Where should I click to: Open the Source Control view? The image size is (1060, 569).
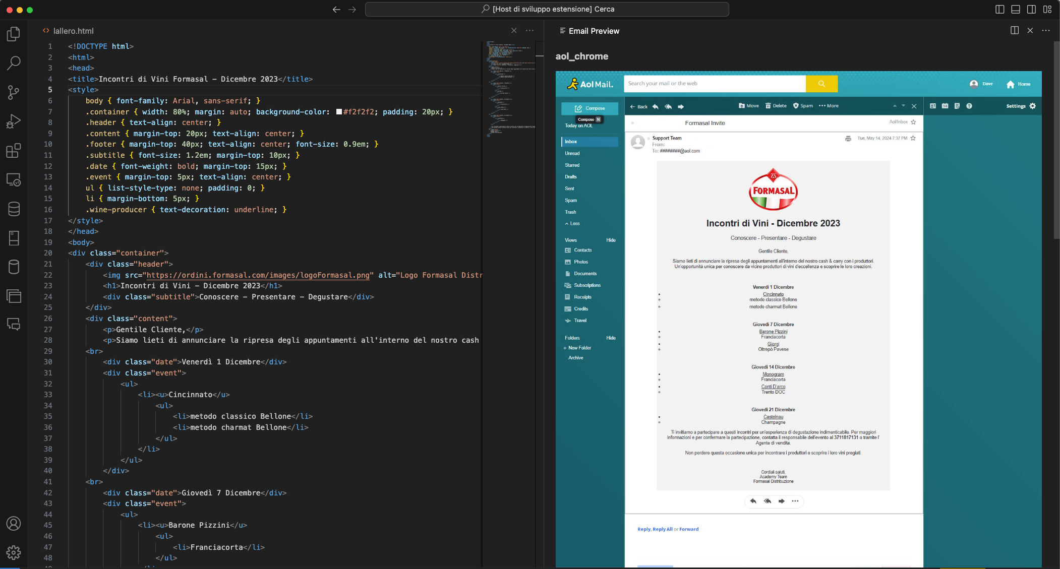[14, 92]
